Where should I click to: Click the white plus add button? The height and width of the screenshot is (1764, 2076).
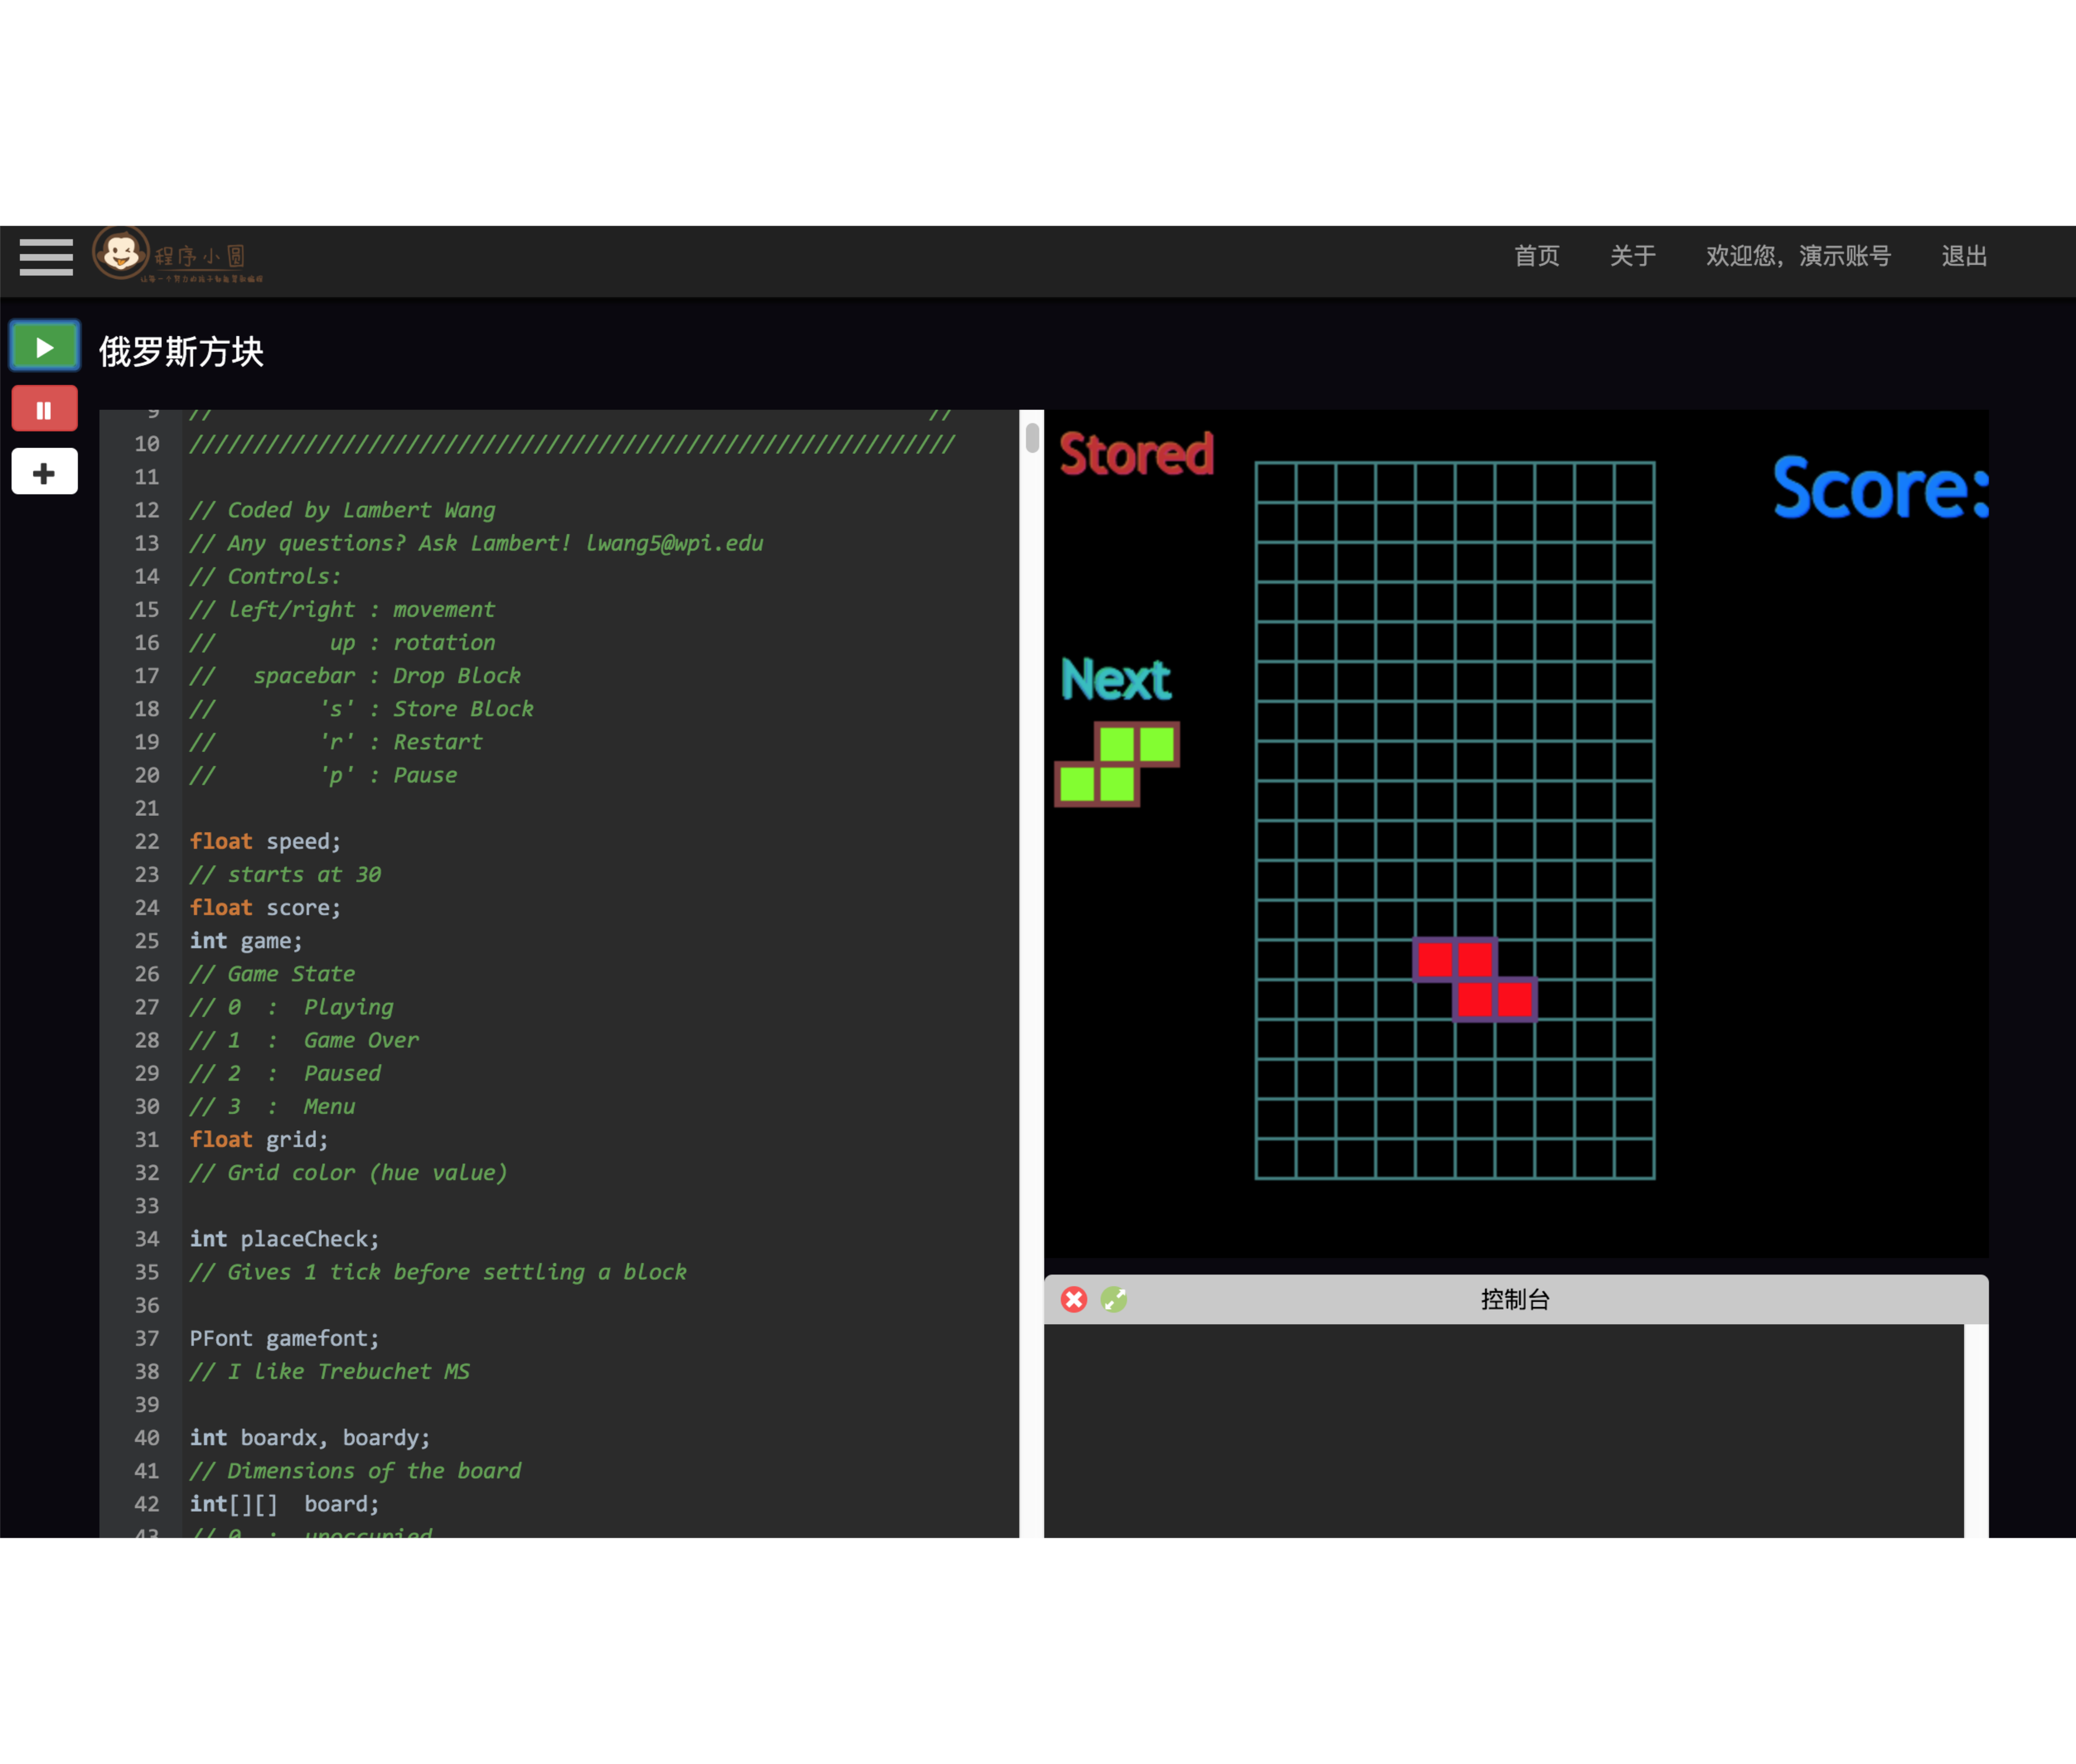(44, 472)
